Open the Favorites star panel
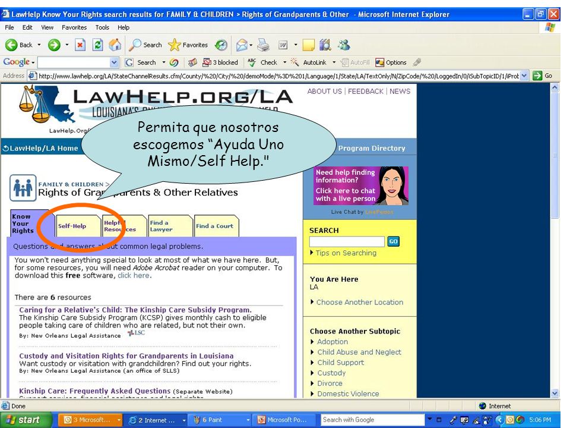The width and height of the screenshot is (570, 428). point(188,45)
